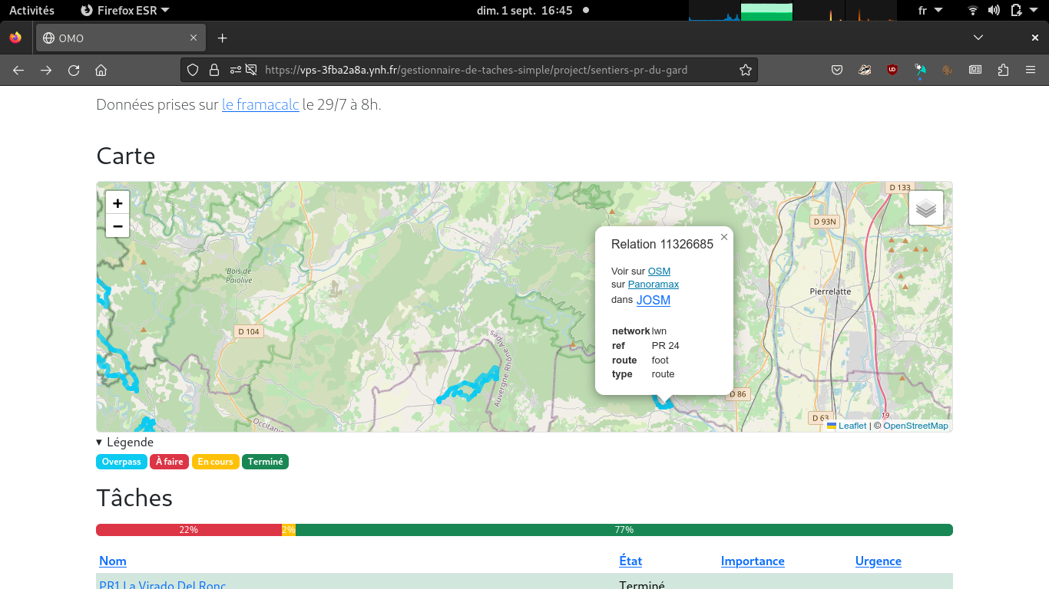Go to the Firefox home page
This screenshot has width=1049, height=589.
pyautogui.click(x=101, y=70)
